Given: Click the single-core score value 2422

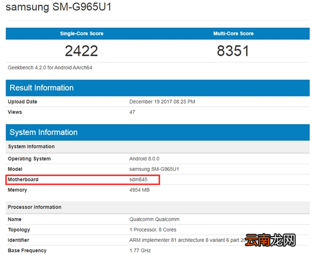Looking at the screenshot, I should (81, 50).
